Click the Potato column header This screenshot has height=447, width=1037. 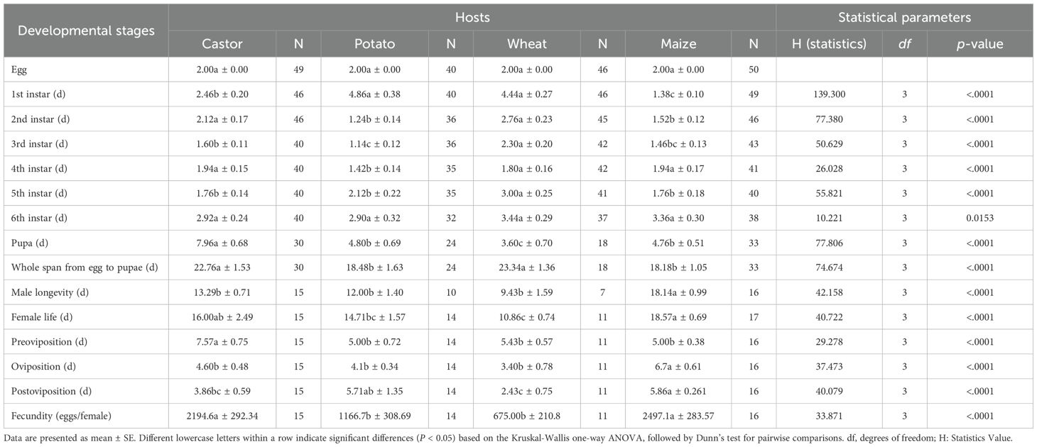[374, 44]
